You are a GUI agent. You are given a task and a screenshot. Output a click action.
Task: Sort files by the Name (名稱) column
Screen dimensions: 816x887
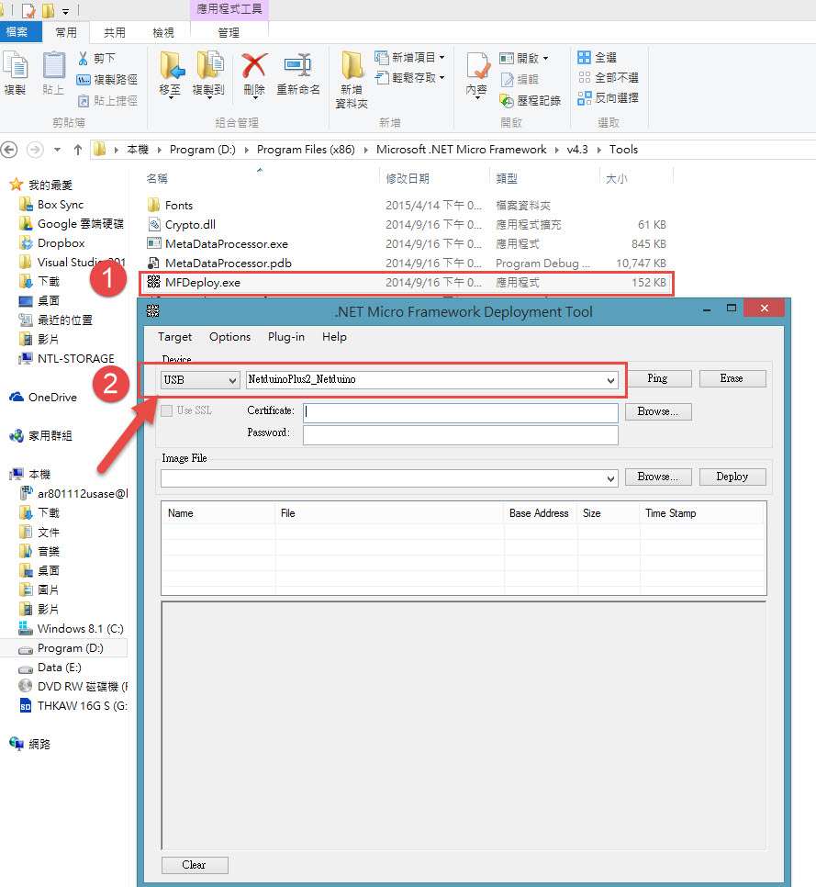157,179
